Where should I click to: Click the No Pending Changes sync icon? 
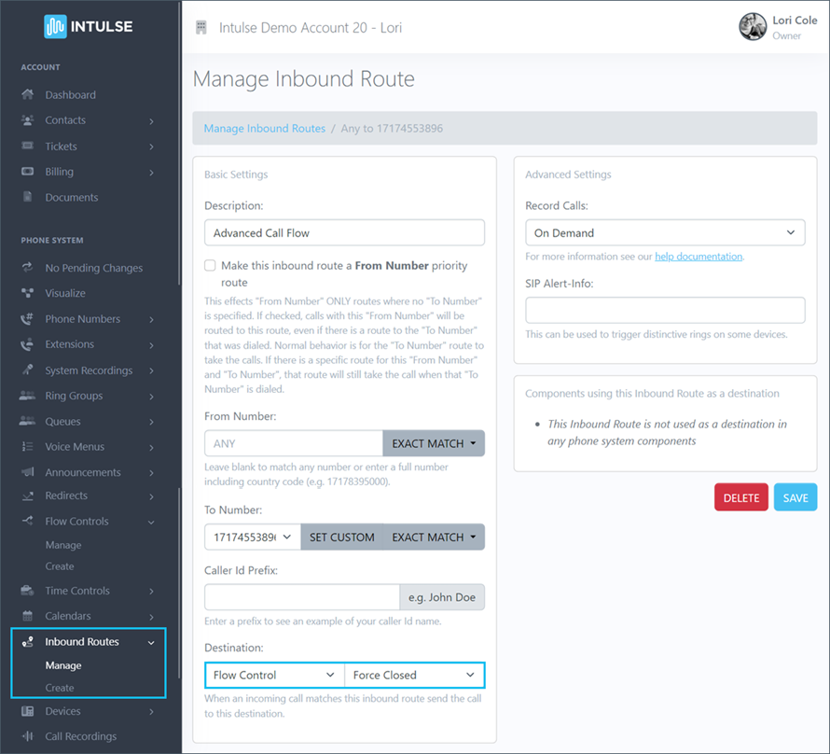coord(28,268)
